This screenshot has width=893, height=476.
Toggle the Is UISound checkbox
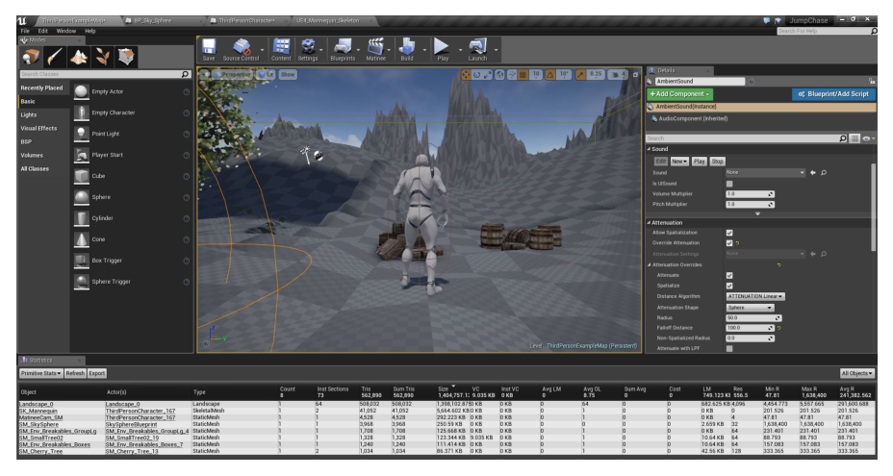point(729,184)
